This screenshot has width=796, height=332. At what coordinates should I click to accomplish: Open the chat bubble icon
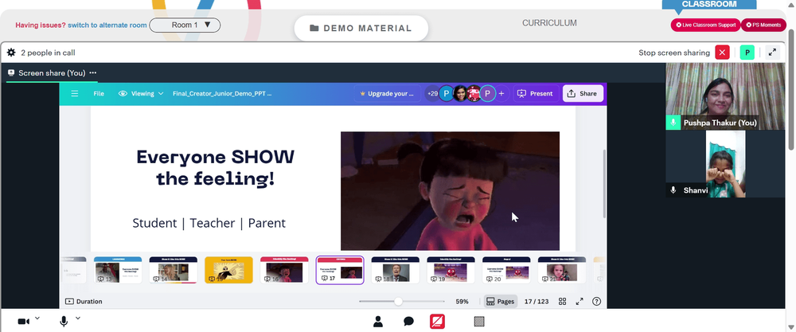coord(408,322)
